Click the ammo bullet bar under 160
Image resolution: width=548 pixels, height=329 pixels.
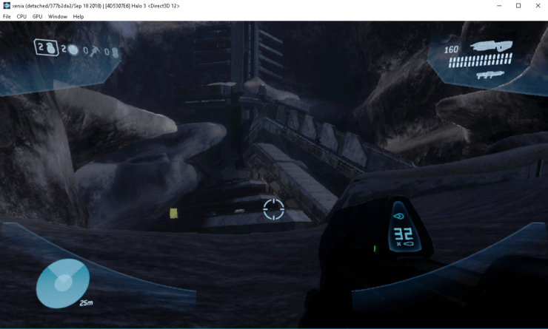tap(481, 61)
